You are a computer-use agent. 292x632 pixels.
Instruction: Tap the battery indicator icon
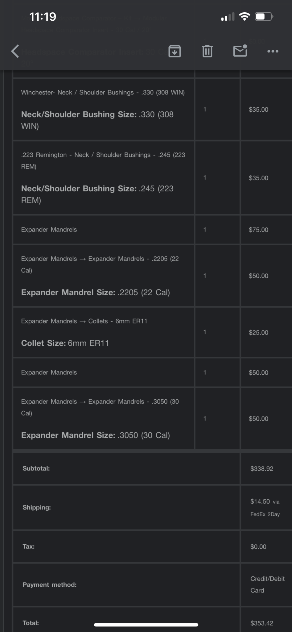(264, 16)
